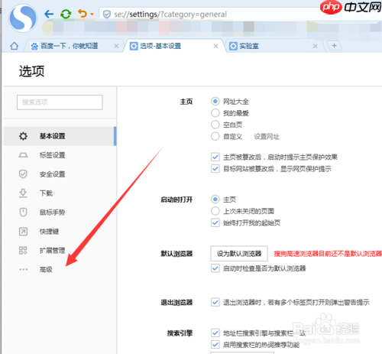The width and height of the screenshot is (382, 354).
Task: Open new tab with plus button
Action: pos(335,46)
